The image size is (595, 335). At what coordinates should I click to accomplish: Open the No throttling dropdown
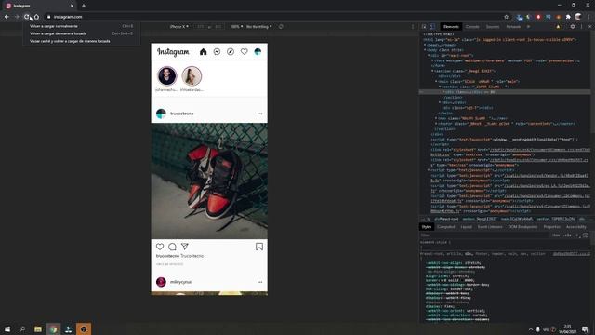[258, 27]
